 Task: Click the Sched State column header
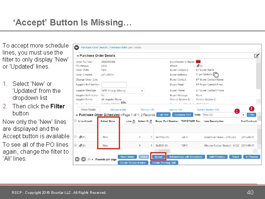coord(107,121)
